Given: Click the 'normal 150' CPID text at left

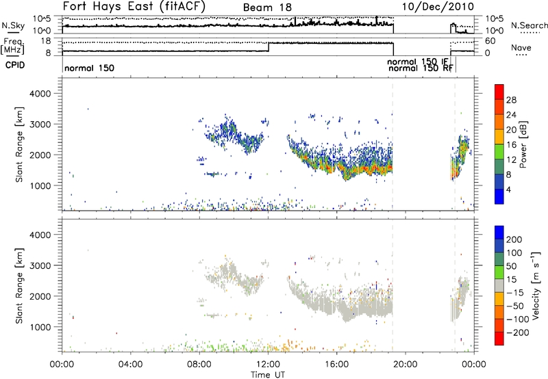Looking at the screenshot, I should click(x=90, y=68).
